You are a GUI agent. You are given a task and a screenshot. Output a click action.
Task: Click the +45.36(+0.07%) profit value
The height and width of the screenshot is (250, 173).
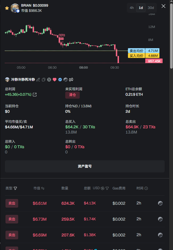click(x=18, y=94)
